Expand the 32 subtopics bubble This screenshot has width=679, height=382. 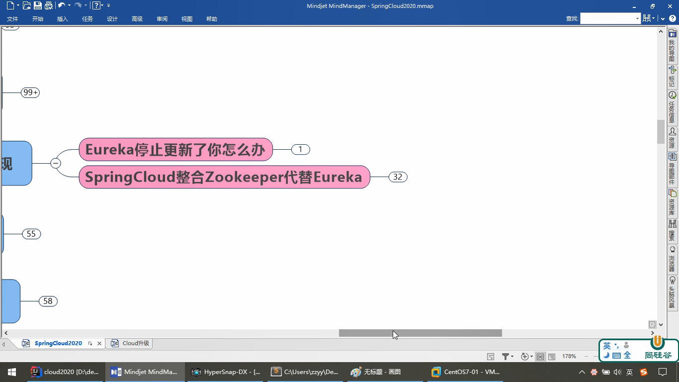click(398, 177)
